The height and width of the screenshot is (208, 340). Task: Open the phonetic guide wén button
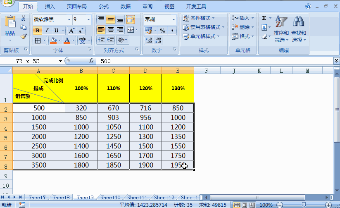pyautogui.click(x=82, y=41)
